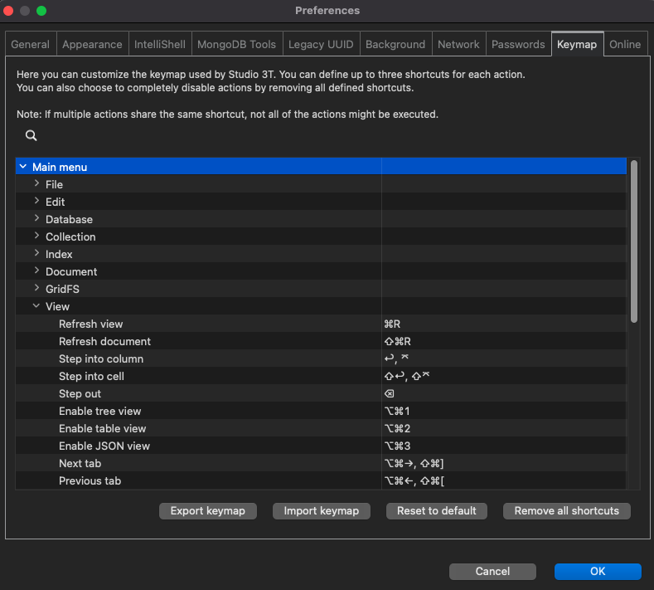Screen dimensions: 654x590
Task: Click the Import keymap button
Action: pos(321,510)
